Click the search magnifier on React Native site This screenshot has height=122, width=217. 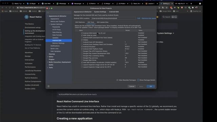click(163, 17)
